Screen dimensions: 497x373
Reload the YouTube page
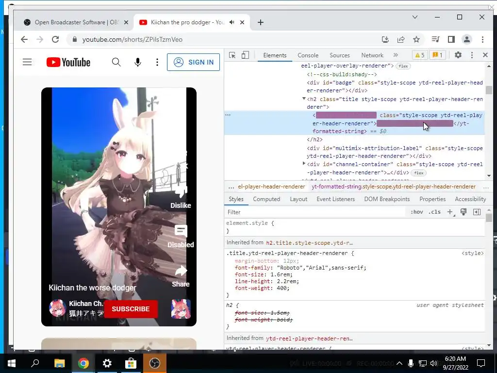[x=55, y=39]
